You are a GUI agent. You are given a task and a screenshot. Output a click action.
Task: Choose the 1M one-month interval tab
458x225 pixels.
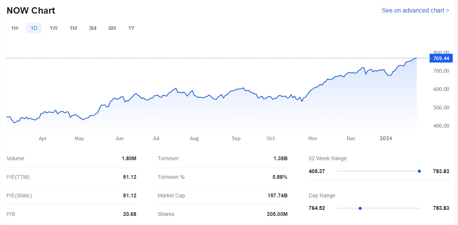click(73, 28)
